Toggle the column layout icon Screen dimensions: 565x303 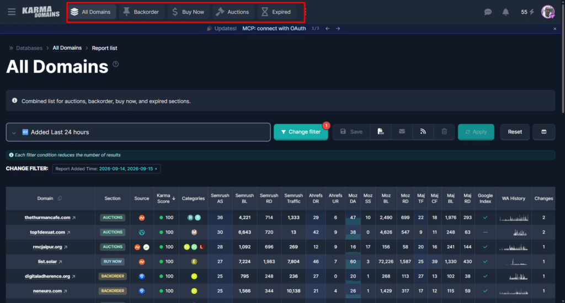tap(543, 132)
